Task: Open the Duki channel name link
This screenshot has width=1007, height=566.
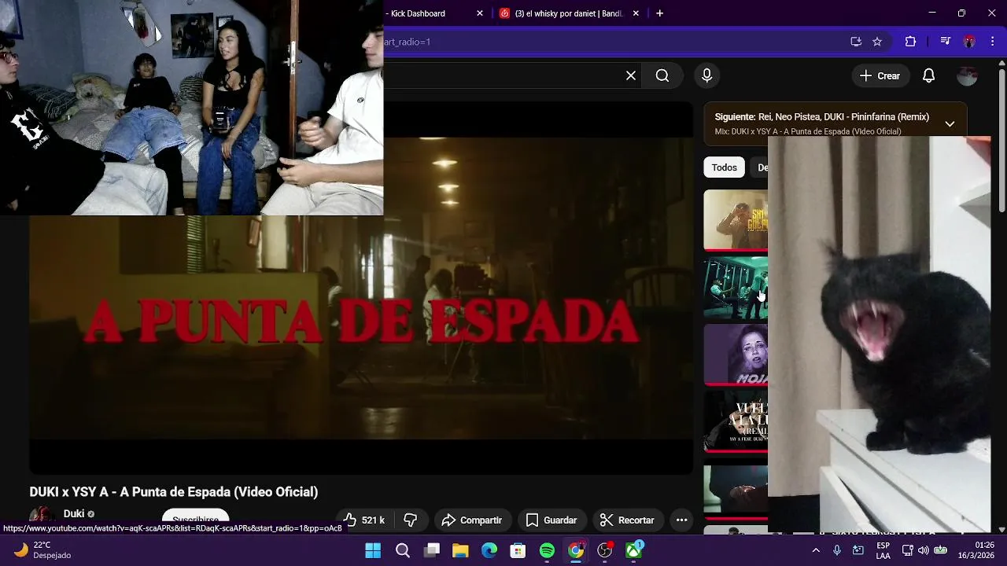Action: click(x=74, y=513)
